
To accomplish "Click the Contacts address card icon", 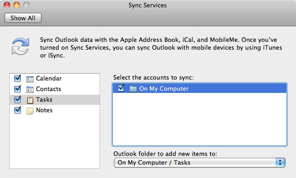I will point(30,89).
